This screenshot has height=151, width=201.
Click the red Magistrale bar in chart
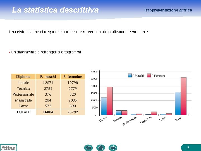(154, 113)
